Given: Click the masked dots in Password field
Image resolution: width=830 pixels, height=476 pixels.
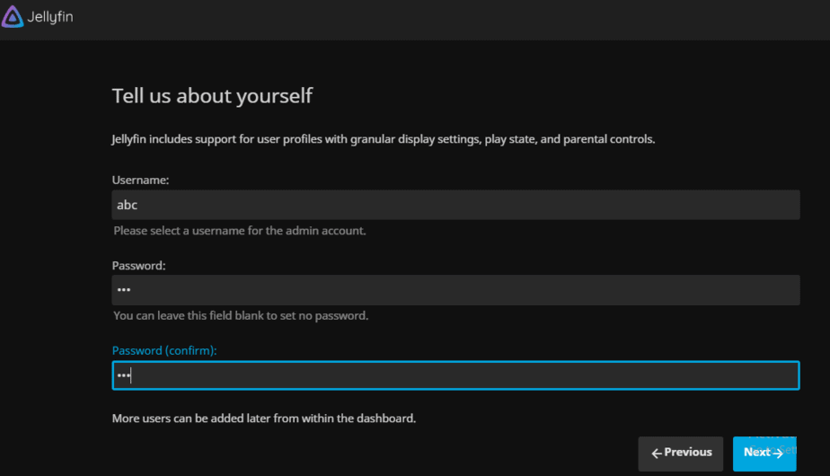Looking at the screenshot, I should click(x=124, y=290).
